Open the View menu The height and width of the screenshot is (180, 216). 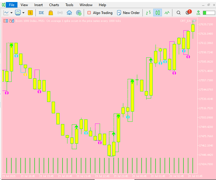[24, 5]
